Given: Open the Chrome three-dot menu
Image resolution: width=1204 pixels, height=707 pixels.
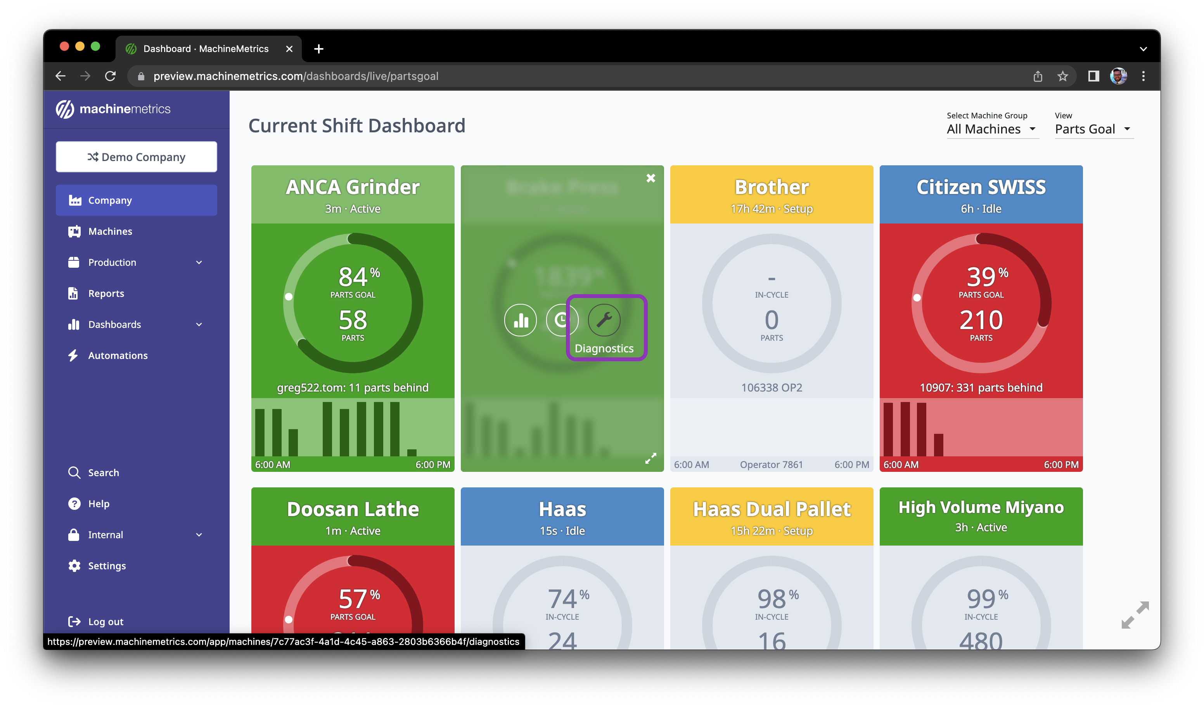Looking at the screenshot, I should 1143,76.
